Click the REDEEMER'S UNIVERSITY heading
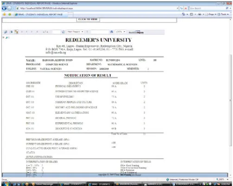The width and height of the screenshot is (233, 186). pos(98,40)
